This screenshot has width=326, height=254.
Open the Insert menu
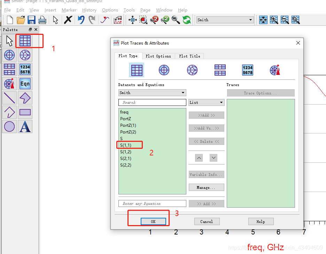[50, 10]
